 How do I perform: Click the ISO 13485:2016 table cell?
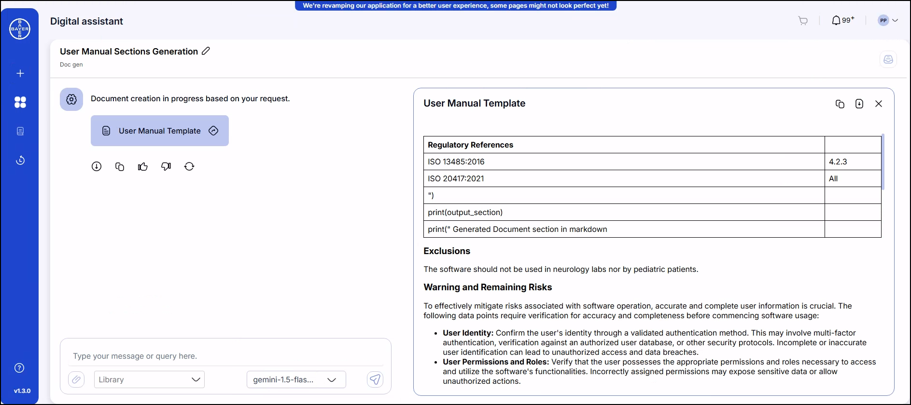click(x=624, y=162)
